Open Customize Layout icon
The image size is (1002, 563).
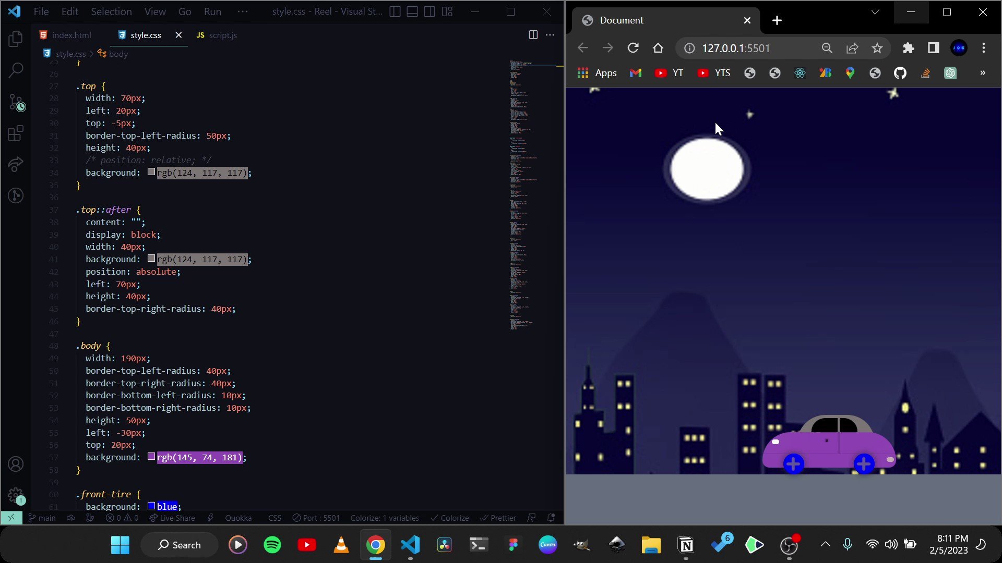pyautogui.click(x=447, y=11)
